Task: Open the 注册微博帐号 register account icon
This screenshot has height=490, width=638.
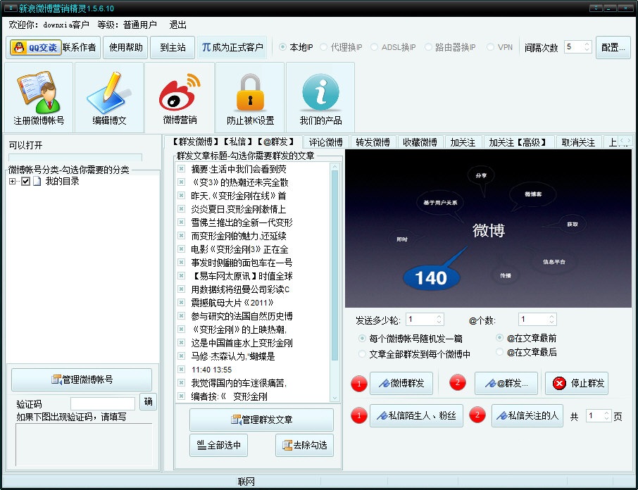Action: point(39,98)
